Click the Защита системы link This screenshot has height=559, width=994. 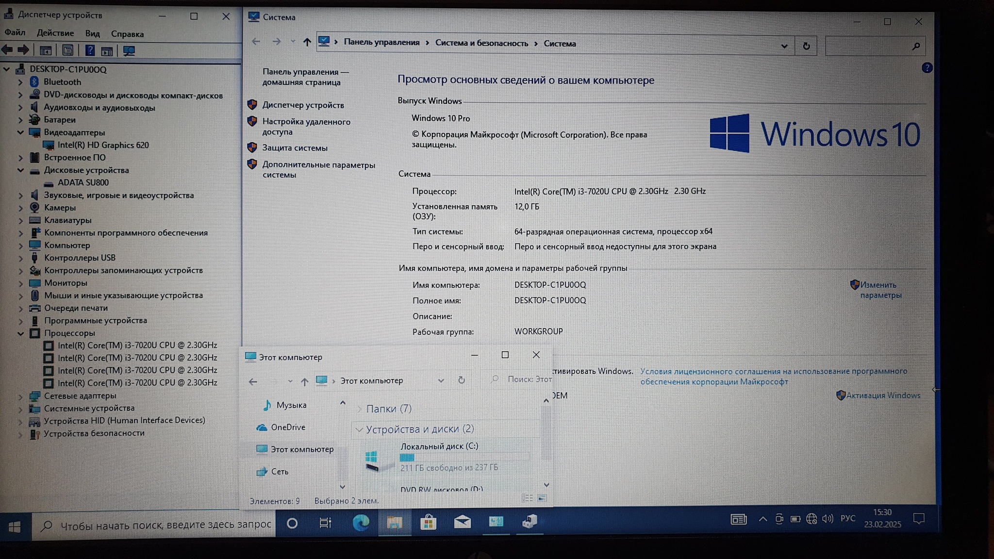pyautogui.click(x=295, y=148)
